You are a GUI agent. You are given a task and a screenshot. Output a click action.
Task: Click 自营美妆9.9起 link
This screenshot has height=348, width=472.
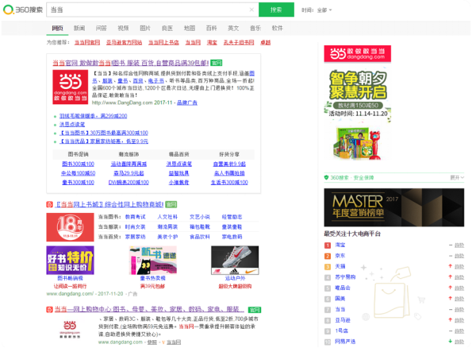click(229, 164)
